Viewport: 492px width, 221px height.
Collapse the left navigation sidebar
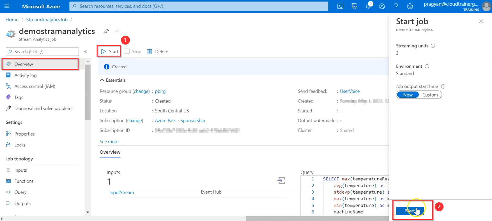click(x=85, y=52)
